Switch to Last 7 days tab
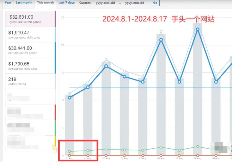Image resolution: width=232 pixels, height=165 pixels. 66,3
